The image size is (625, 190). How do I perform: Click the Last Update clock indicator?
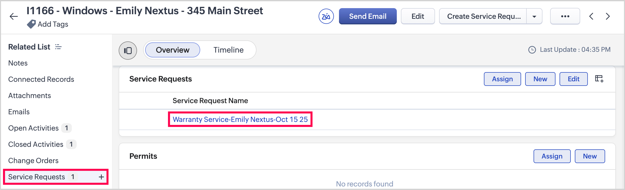tap(532, 50)
